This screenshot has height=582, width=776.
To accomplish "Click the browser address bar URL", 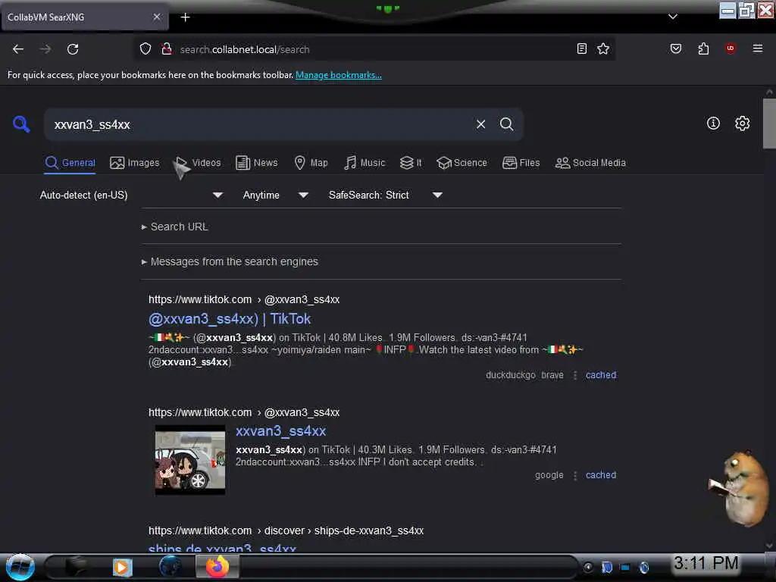I will point(245,49).
